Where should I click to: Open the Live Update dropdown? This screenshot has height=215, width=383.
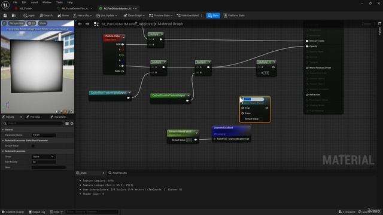[107, 16]
